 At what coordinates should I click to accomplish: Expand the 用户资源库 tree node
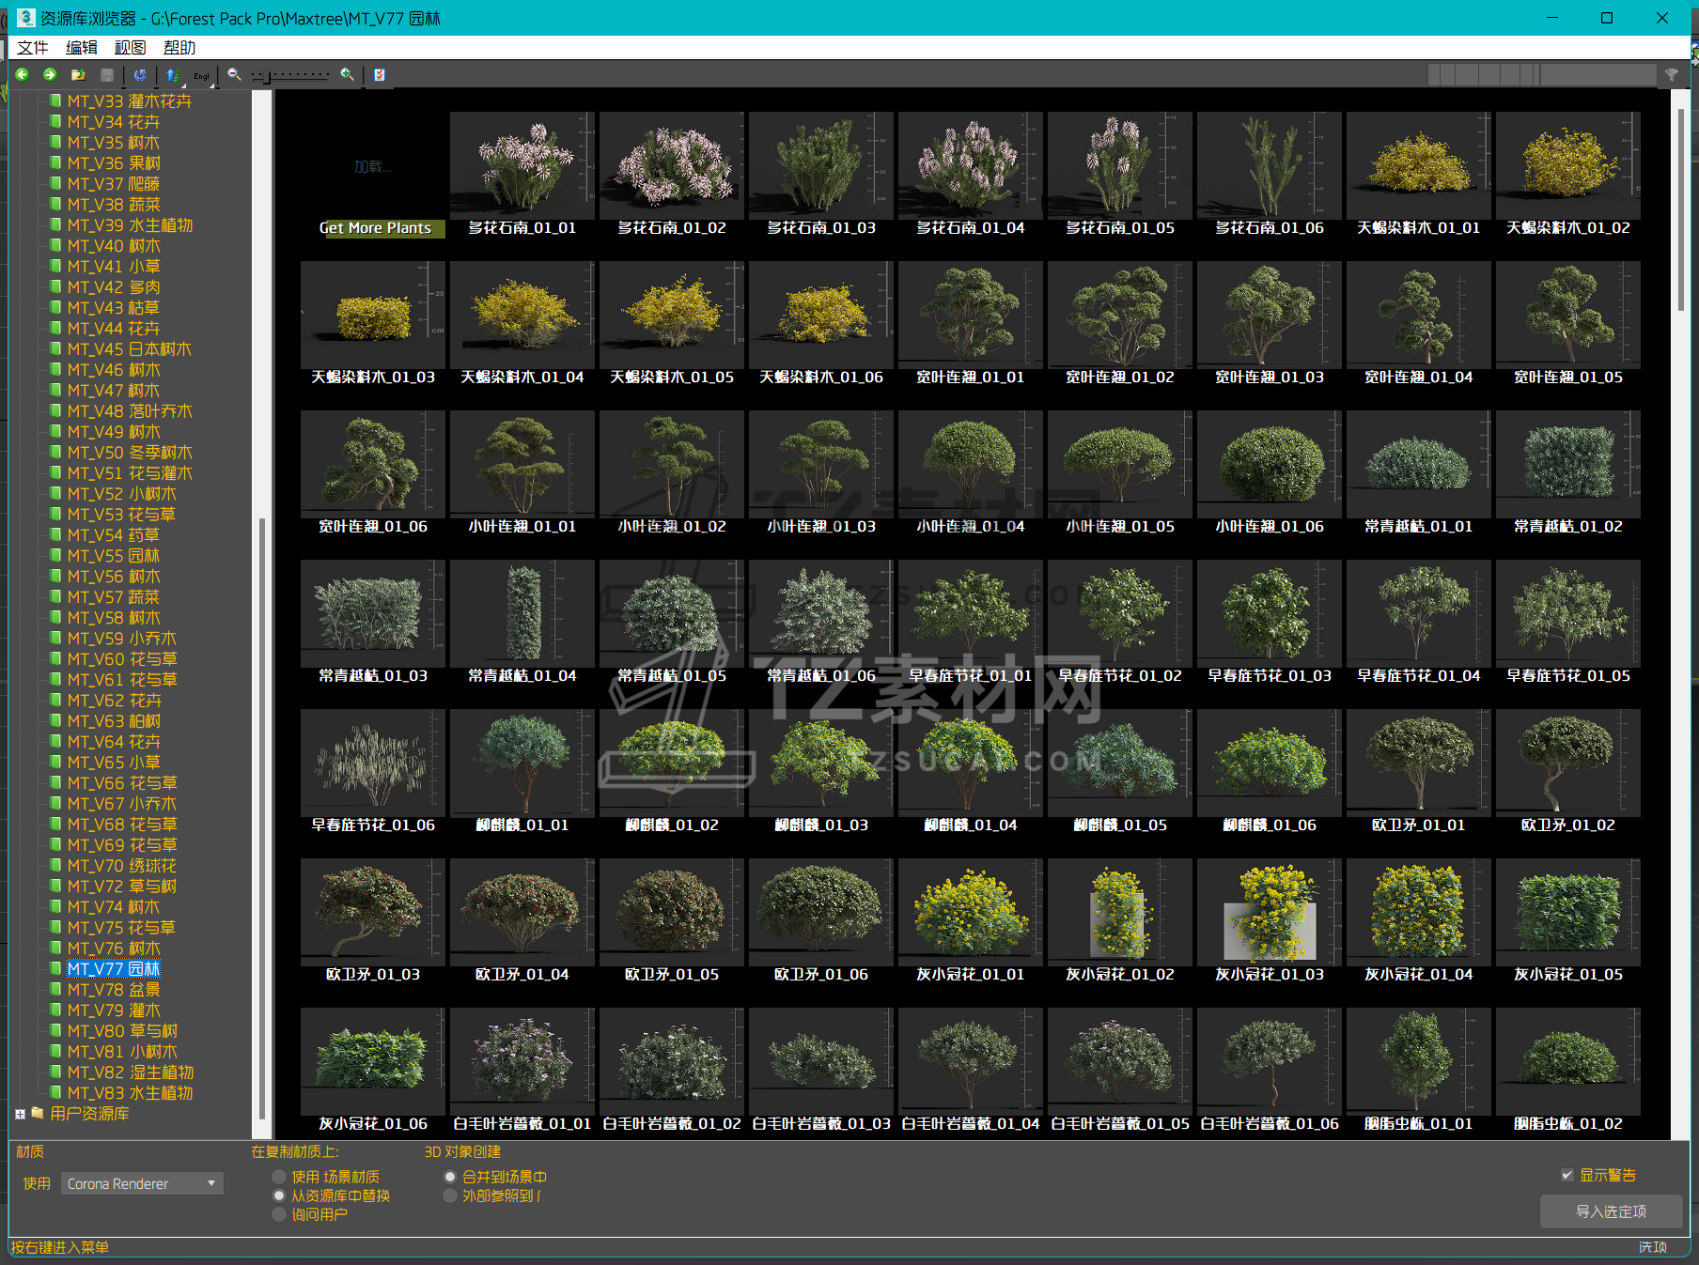click(x=20, y=1114)
